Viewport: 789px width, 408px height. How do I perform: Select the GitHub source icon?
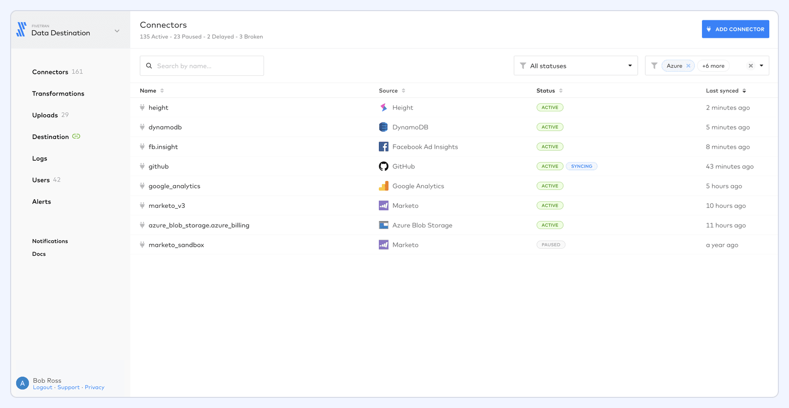click(x=383, y=166)
